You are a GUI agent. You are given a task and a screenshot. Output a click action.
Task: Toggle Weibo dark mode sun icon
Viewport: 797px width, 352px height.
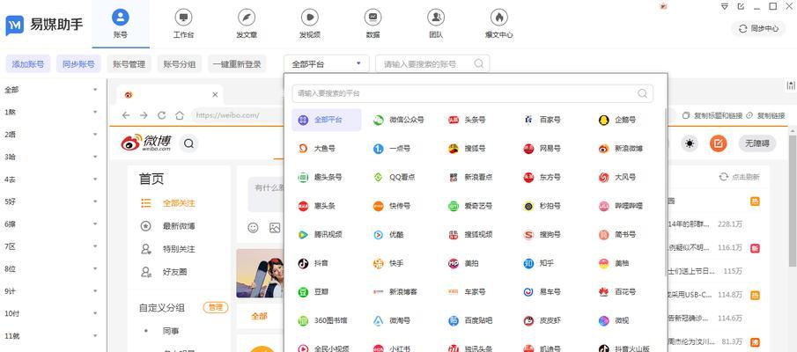coord(690,143)
